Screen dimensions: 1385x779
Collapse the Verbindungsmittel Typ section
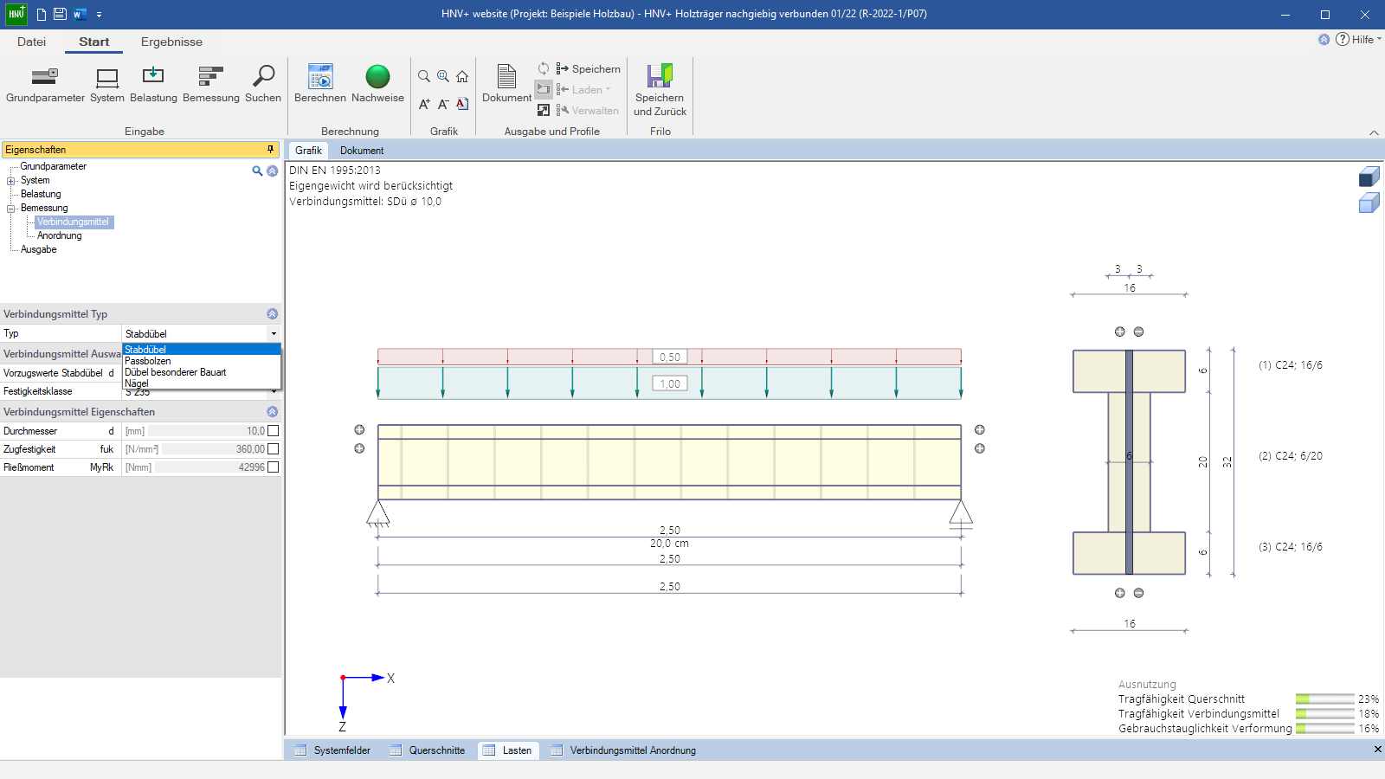click(272, 314)
